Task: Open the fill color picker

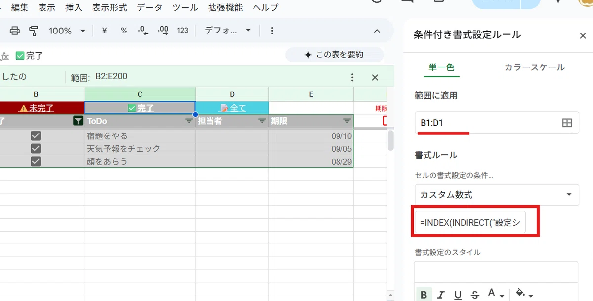Action: coord(523,295)
